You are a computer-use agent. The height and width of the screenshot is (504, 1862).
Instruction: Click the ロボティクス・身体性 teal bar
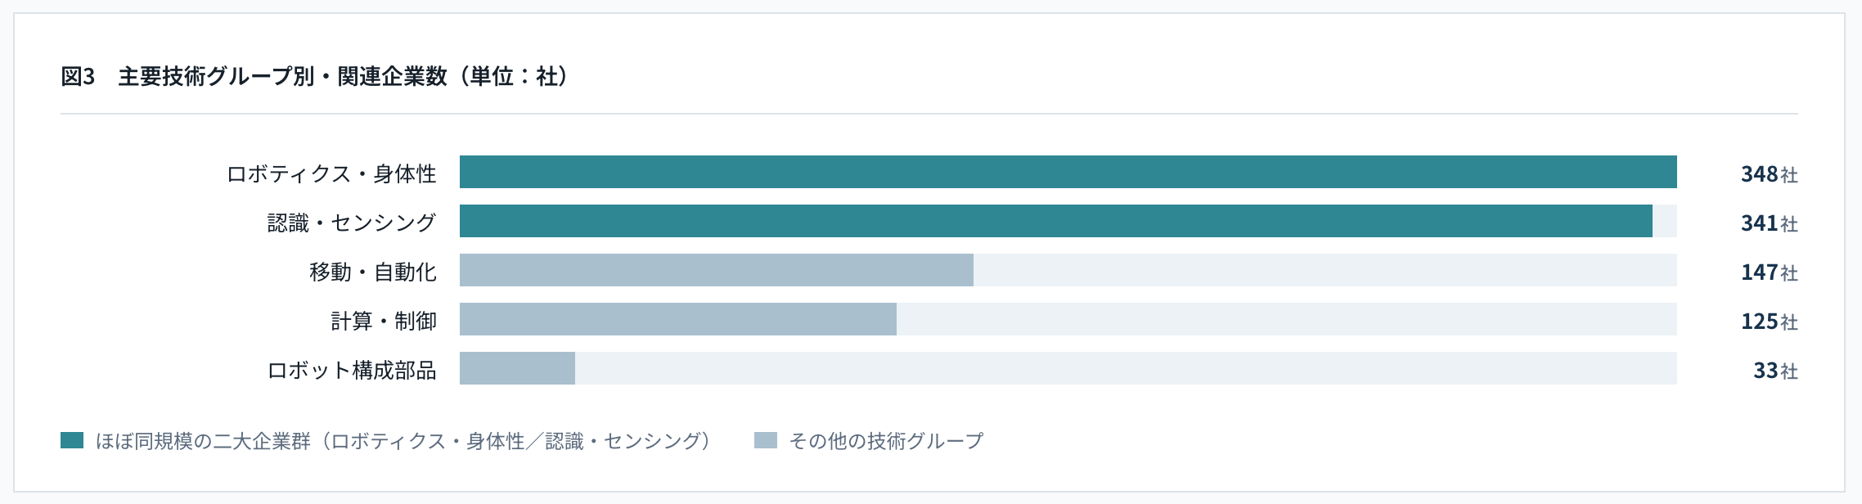point(1068,172)
